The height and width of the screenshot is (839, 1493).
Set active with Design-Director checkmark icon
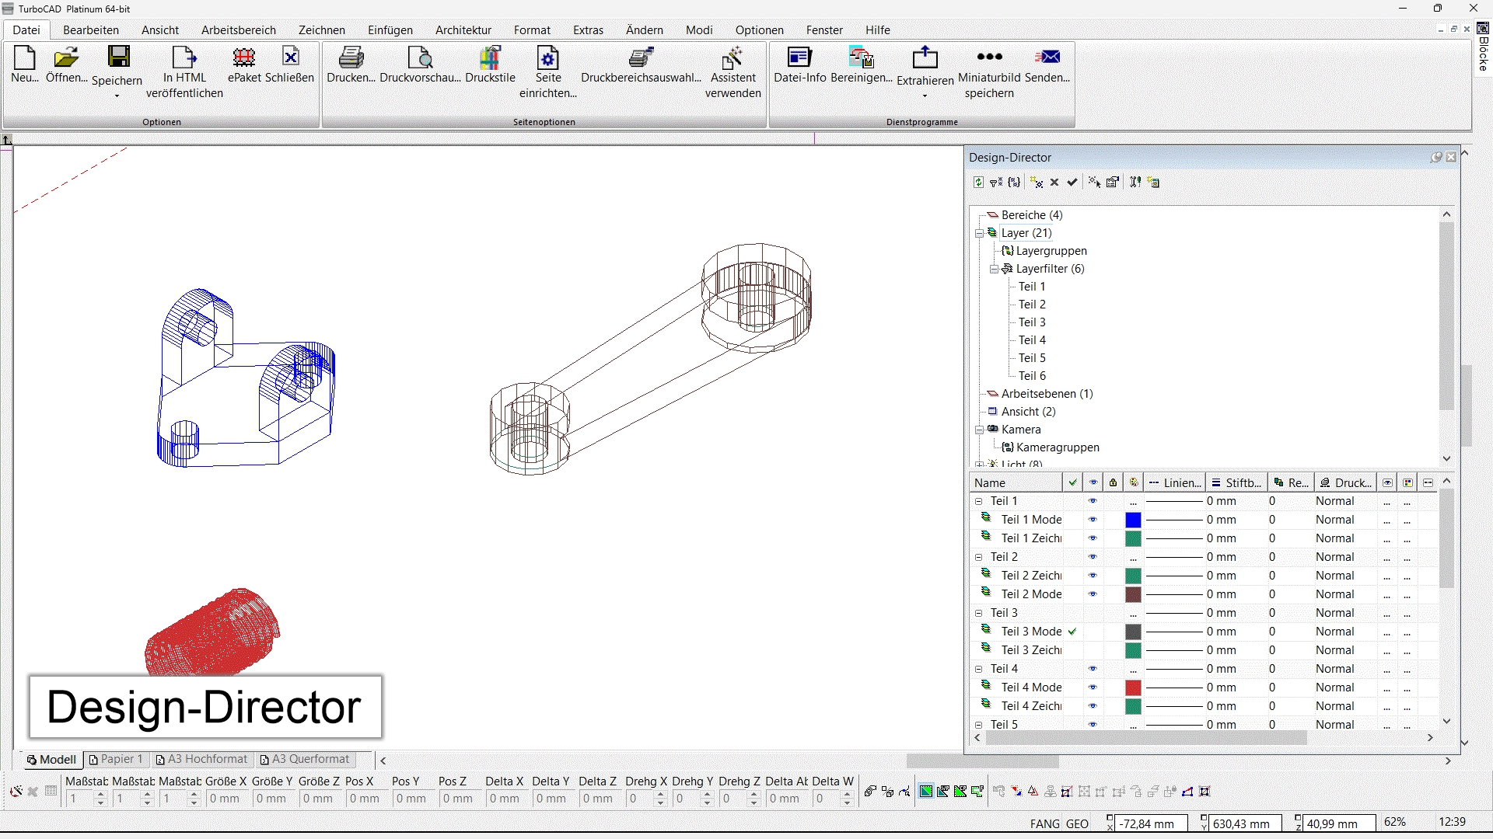1072,183
